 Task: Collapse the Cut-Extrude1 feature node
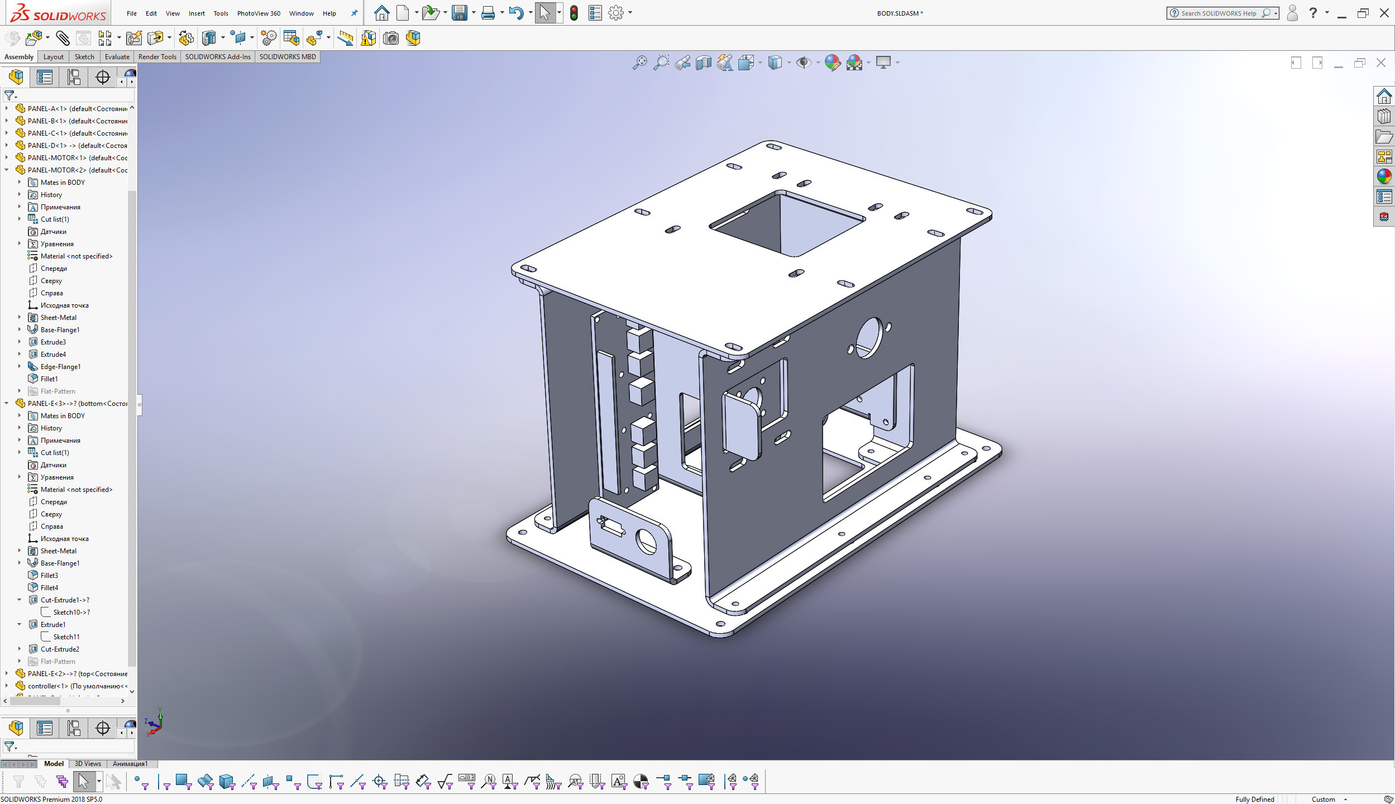[19, 600]
